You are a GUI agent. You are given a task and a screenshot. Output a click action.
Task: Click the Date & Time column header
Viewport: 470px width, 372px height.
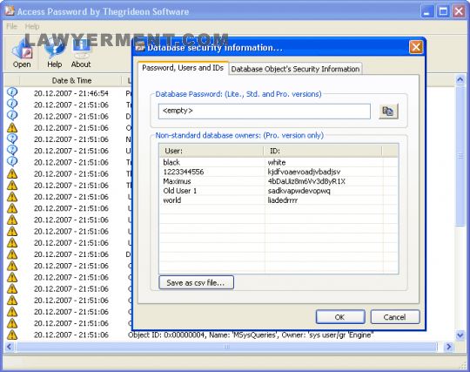coord(71,81)
